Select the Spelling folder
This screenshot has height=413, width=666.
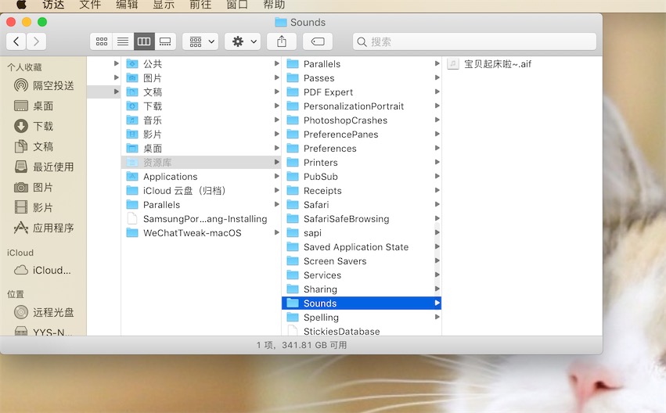(362, 317)
